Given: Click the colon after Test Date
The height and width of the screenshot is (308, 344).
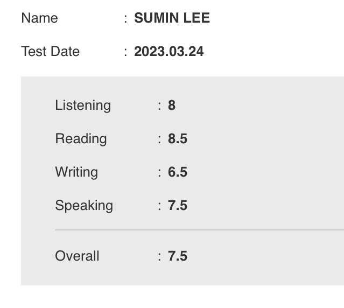Looking at the screenshot, I should [x=125, y=52].
